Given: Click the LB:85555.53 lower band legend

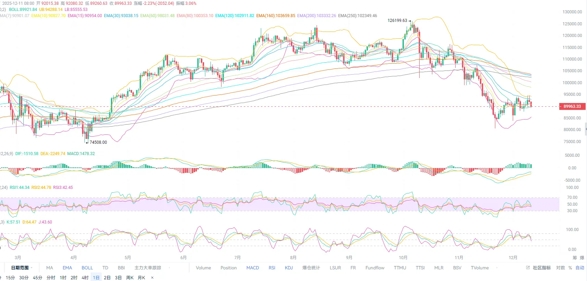Looking at the screenshot, I should [x=76, y=10].
